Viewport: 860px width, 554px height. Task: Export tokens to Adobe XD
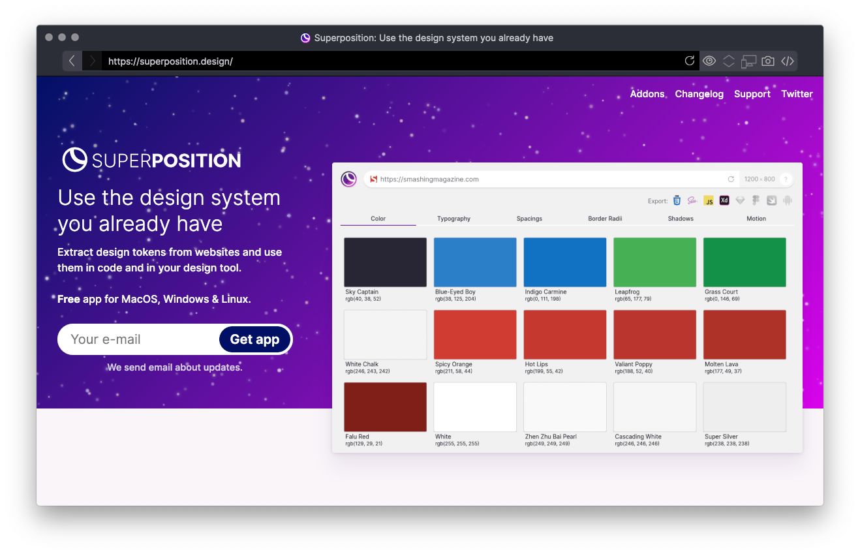point(724,200)
